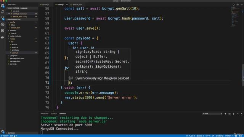This screenshot has height=137, width=244.
Task: Open the Extensions view in activity bar
Action: [x=3, y=31]
